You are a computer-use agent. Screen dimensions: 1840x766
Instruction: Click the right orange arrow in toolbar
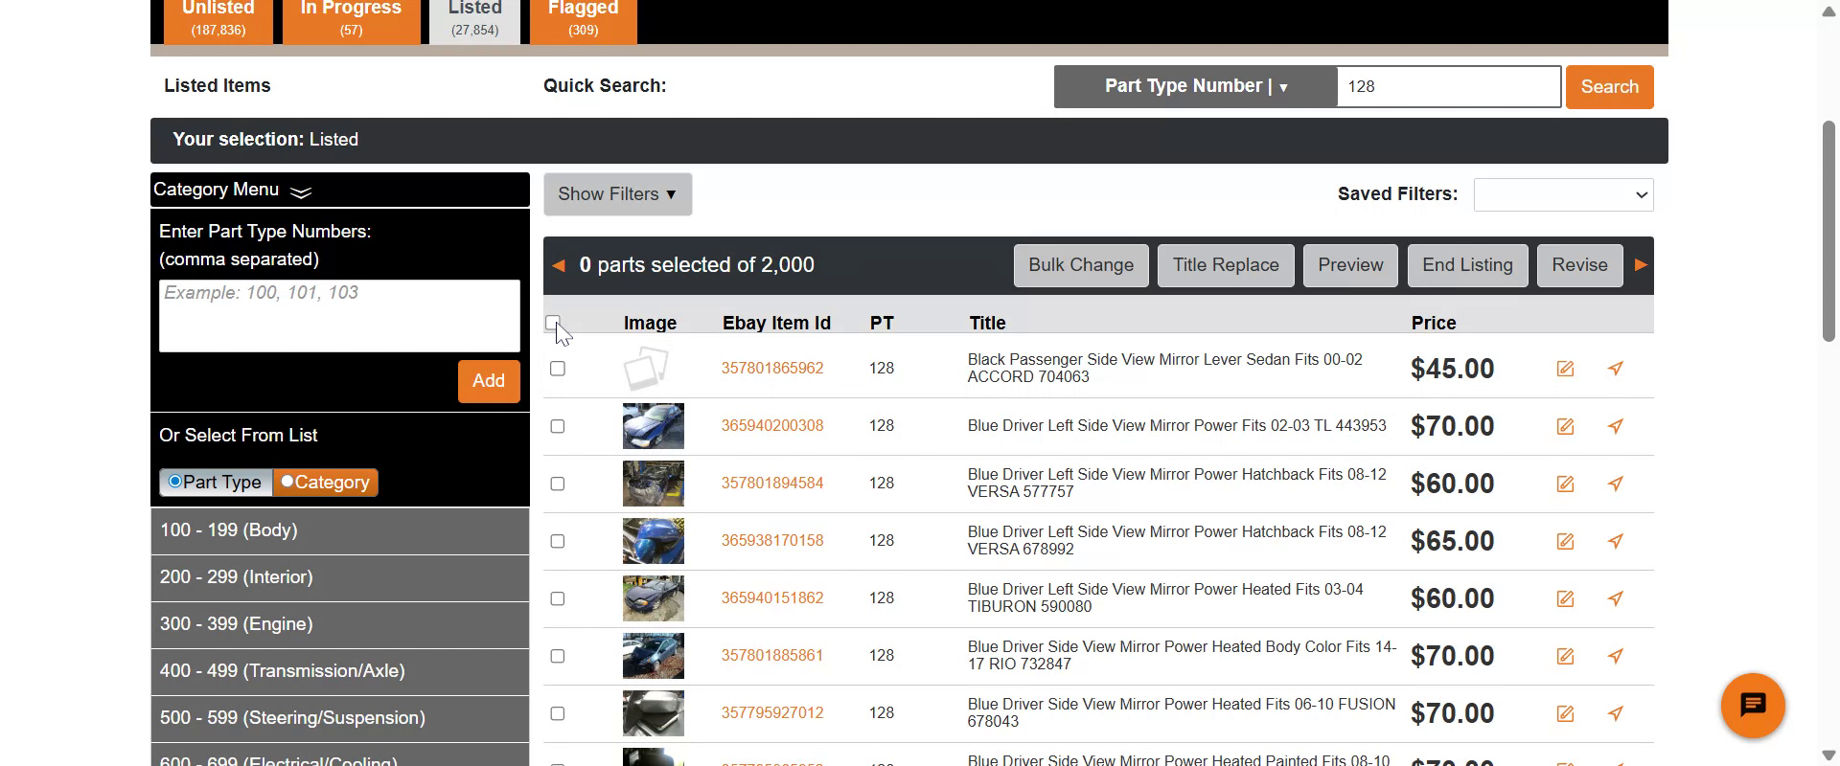pos(1641,265)
